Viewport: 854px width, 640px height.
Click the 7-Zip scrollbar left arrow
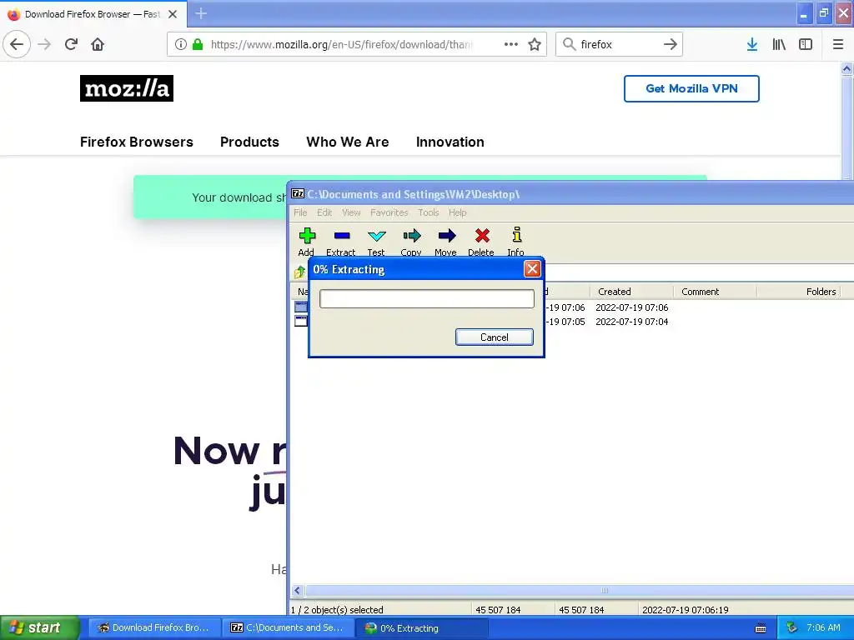tap(298, 591)
